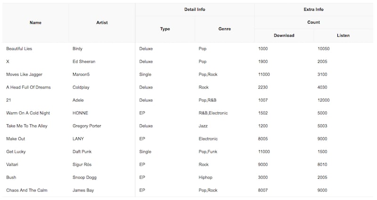Viewport: 377px width, 200px height.
Task: Click the Ed Sheeran artist cell
Action: (84, 62)
